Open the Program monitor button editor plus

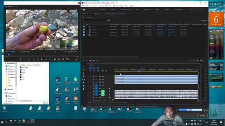[x=76, y=59]
